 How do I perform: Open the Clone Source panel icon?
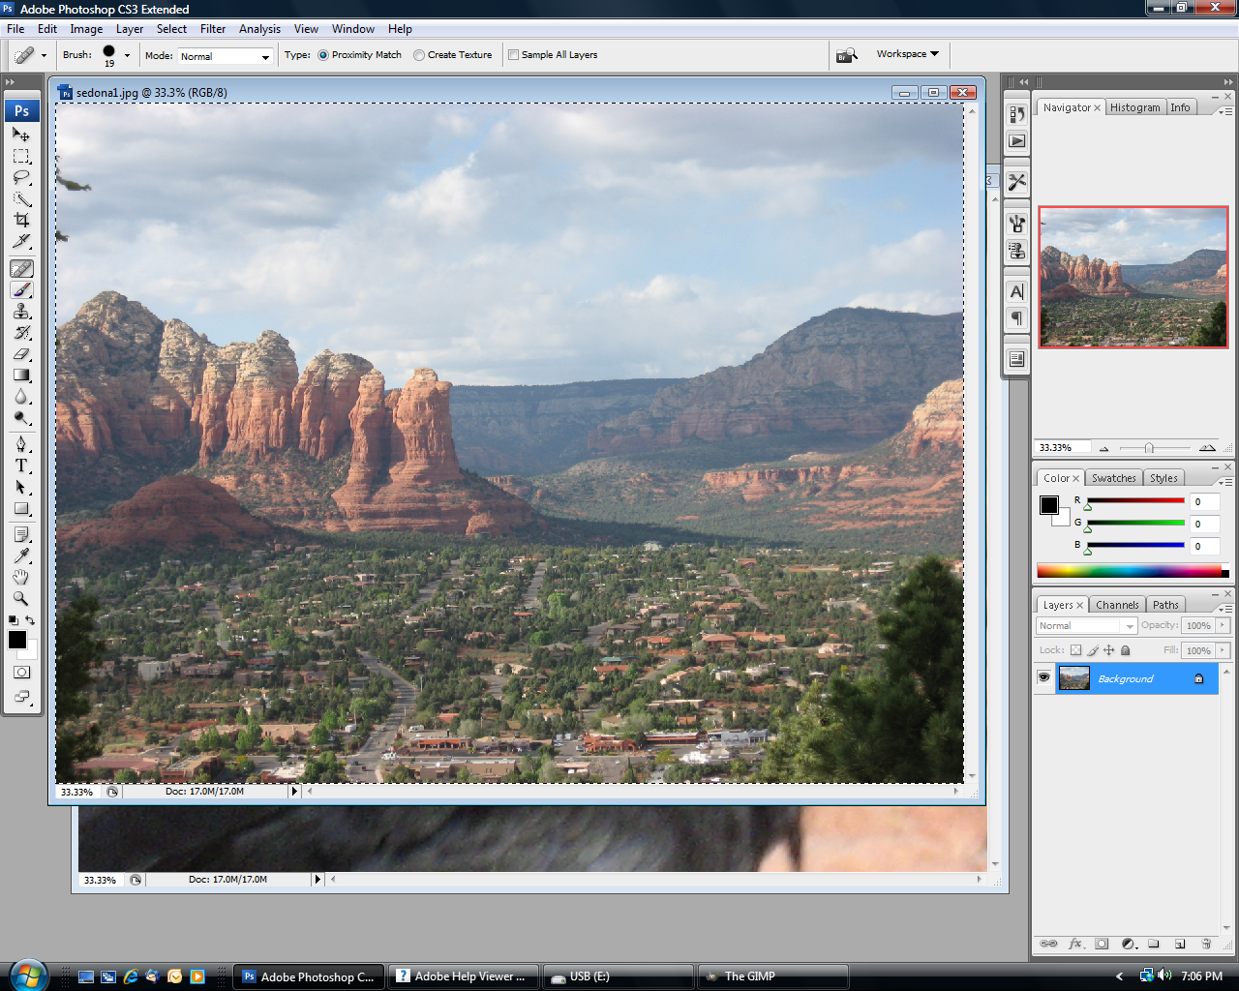1016,251
